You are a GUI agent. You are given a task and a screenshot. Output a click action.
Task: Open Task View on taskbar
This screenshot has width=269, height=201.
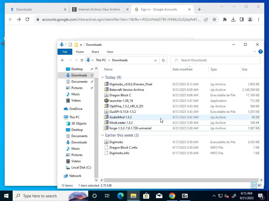(107, 196)
